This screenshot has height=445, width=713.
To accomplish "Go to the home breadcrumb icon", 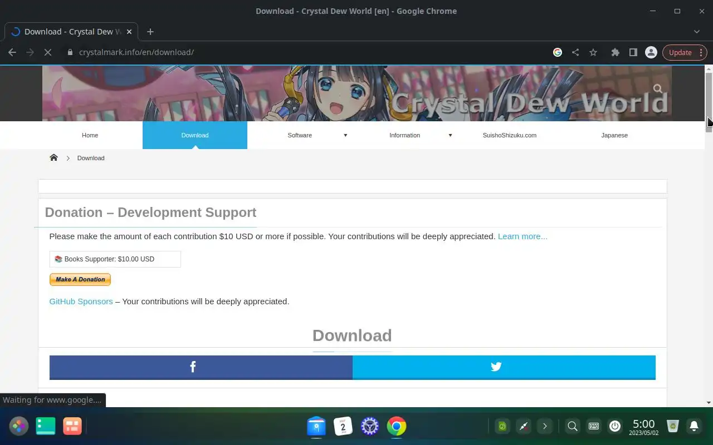I will [x=53, y=157].
